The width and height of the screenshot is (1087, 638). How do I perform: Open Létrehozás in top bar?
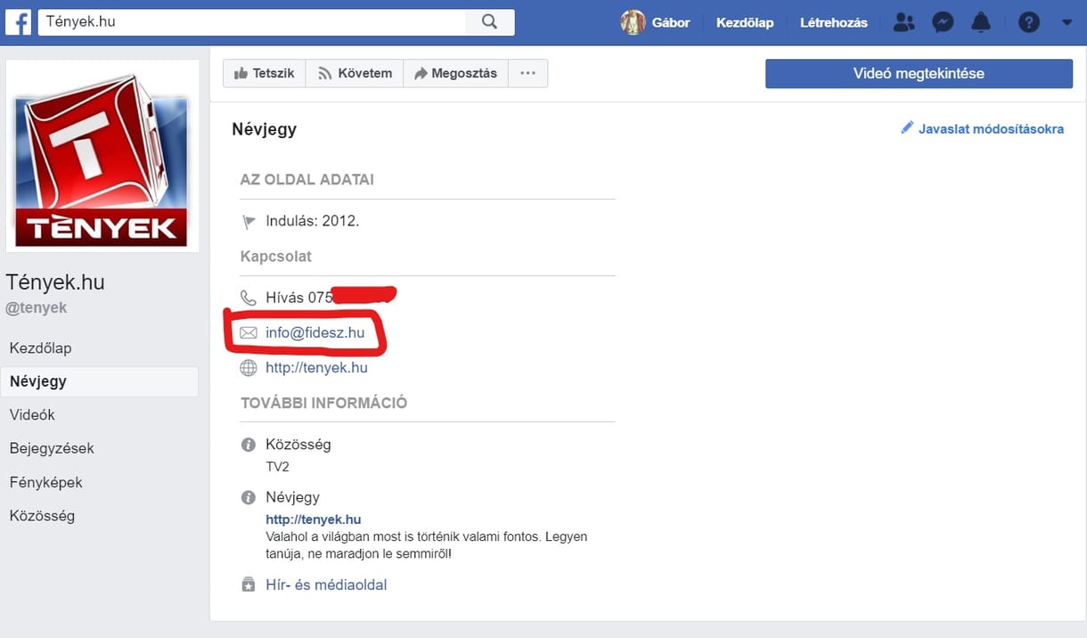click(834, 23)
